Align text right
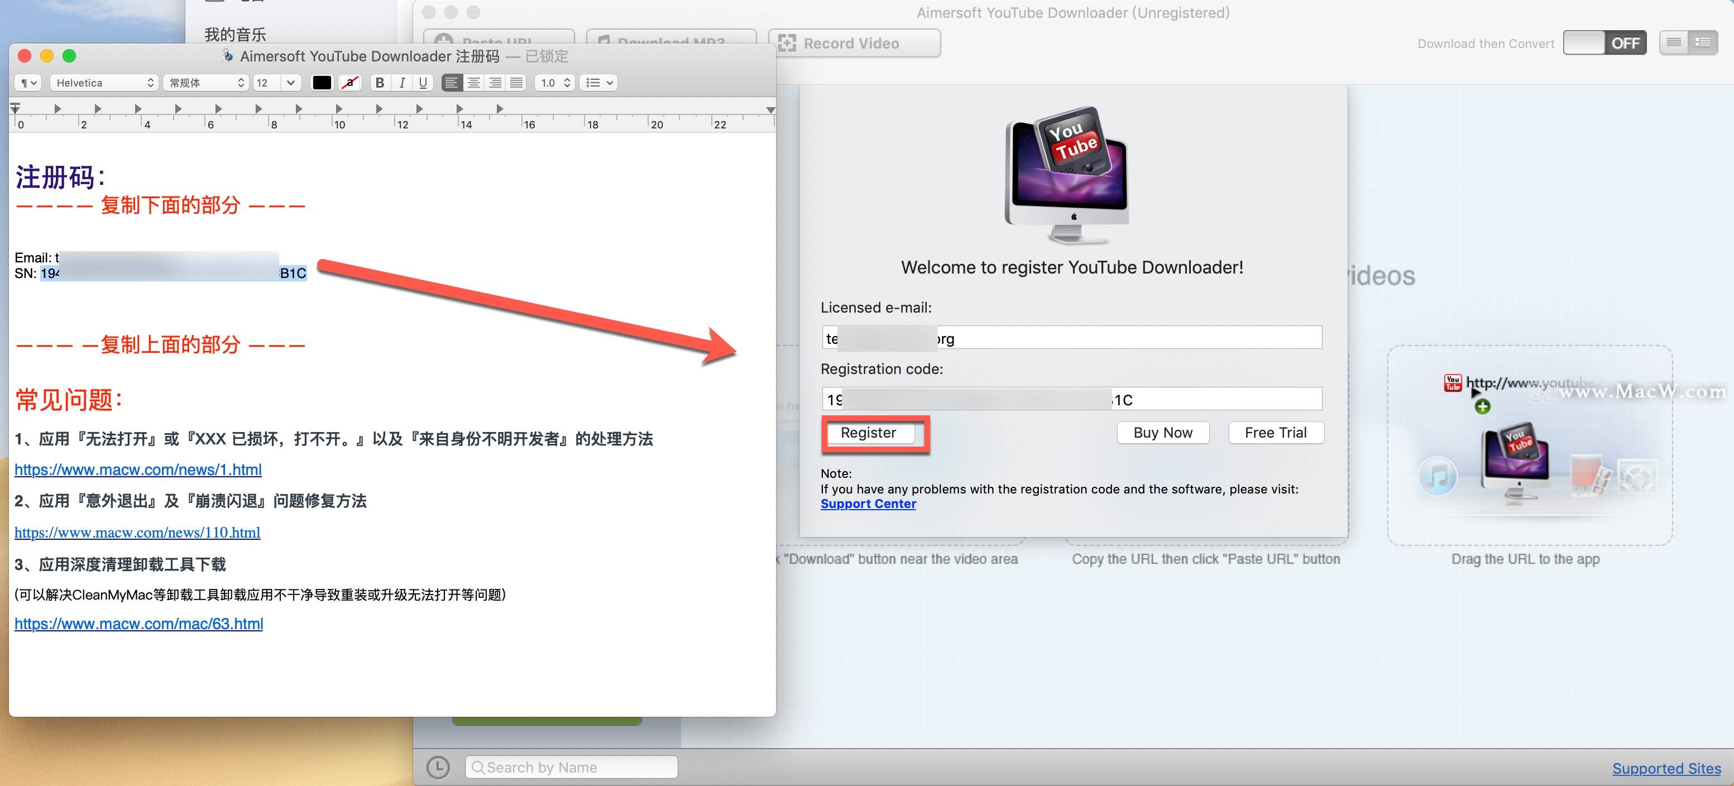 click(x=495, y=83)
